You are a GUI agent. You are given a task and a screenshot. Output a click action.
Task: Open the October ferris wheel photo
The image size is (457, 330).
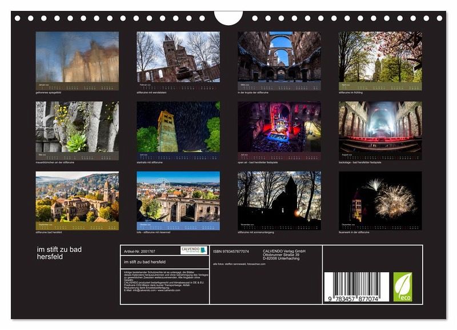178,197
